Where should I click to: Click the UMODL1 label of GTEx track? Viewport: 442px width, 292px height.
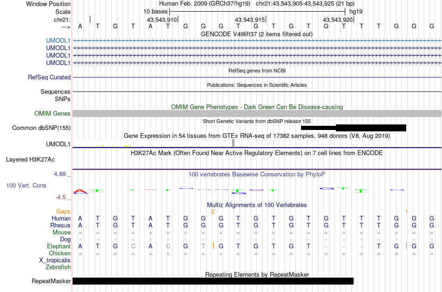(x=58, y=144)
